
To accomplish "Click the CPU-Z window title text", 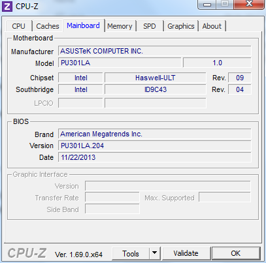I will click(x=27, y=7).
